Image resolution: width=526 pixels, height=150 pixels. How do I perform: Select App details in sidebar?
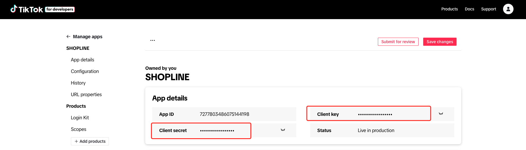tap(82, 60)
